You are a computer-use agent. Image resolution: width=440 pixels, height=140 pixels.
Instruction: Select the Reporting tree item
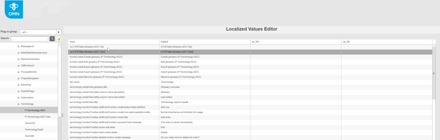coord(26,85)
